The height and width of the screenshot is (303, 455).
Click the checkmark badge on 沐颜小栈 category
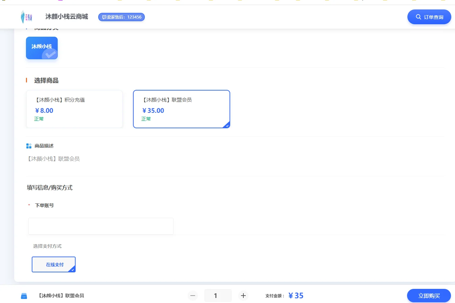(x=51, y=54)
